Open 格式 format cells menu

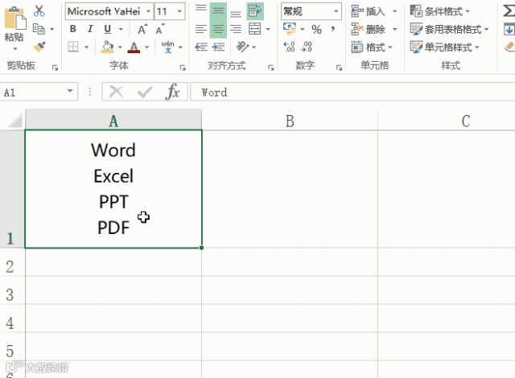coord(372,47)
